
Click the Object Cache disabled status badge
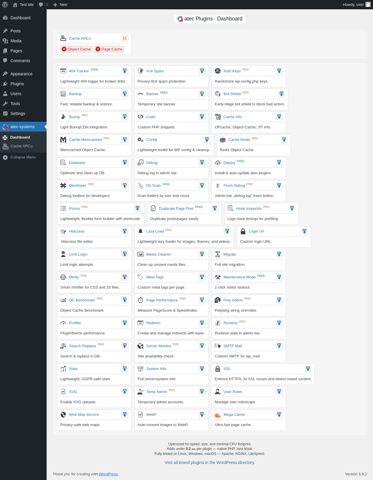point(76,49)
